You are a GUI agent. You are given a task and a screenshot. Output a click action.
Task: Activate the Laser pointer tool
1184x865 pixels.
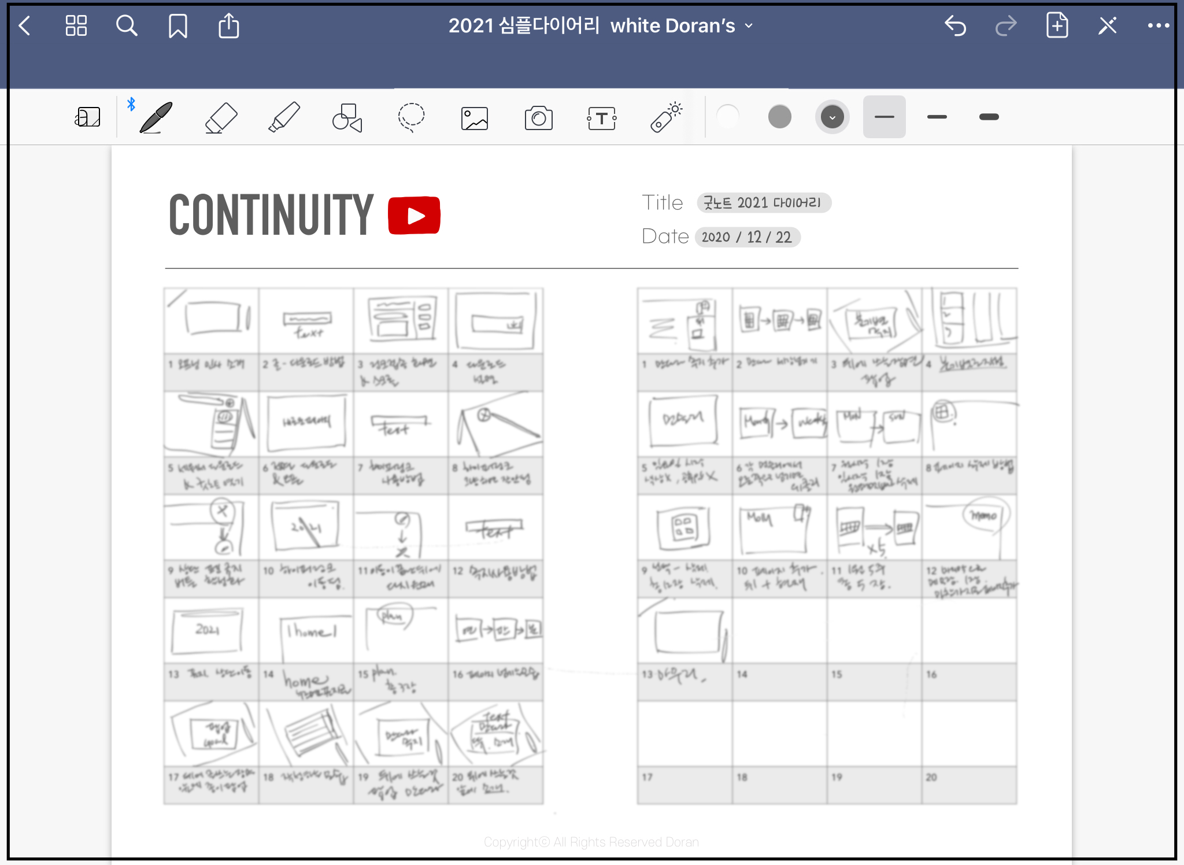(x=666, y=117)
